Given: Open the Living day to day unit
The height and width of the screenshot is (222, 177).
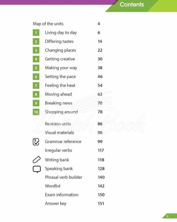Looking at the screenshot, I should [61, 32].
